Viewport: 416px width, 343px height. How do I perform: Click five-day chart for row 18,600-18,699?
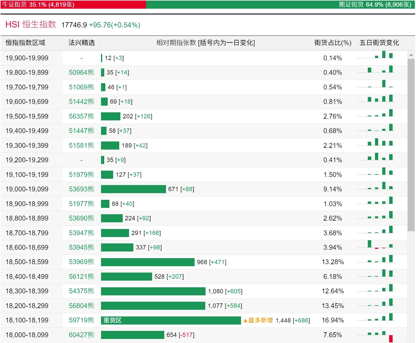point(376,245)
